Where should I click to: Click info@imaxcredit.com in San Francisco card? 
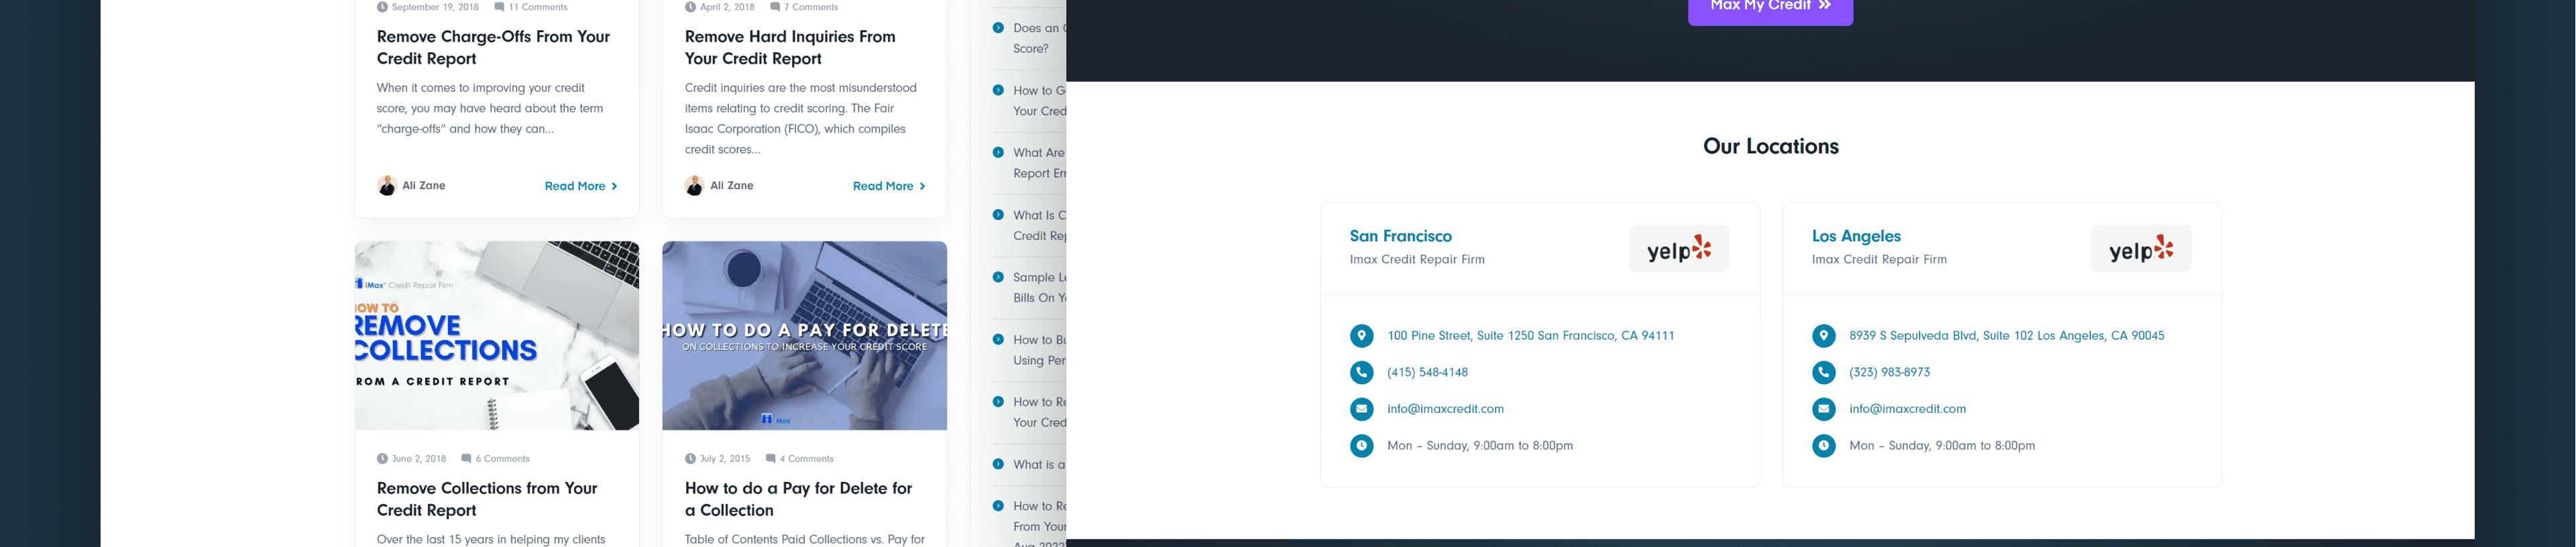pos(1445,409)
